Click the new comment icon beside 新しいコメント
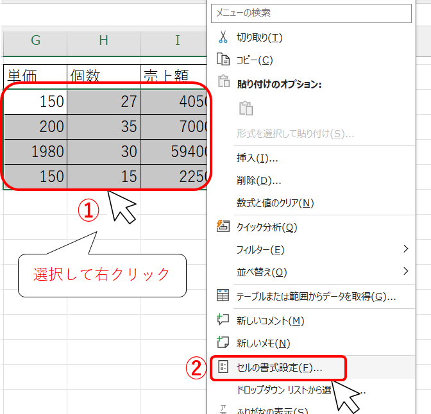The image size is (431, 414). (223, 320)
